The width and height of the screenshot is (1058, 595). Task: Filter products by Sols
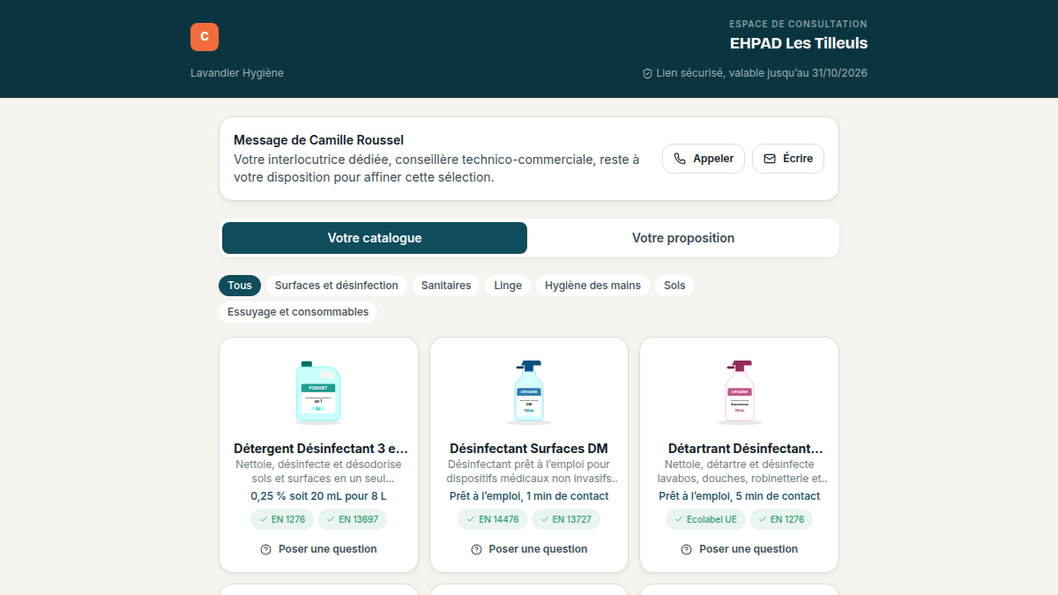[674, 286]
